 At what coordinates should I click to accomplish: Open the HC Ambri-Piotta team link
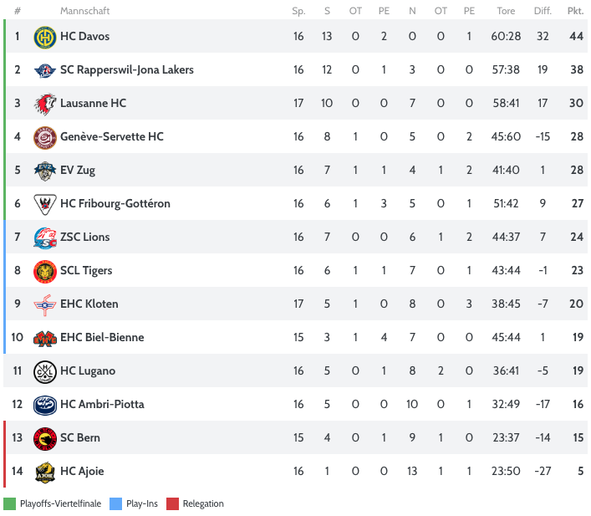(x=102, y=405)
